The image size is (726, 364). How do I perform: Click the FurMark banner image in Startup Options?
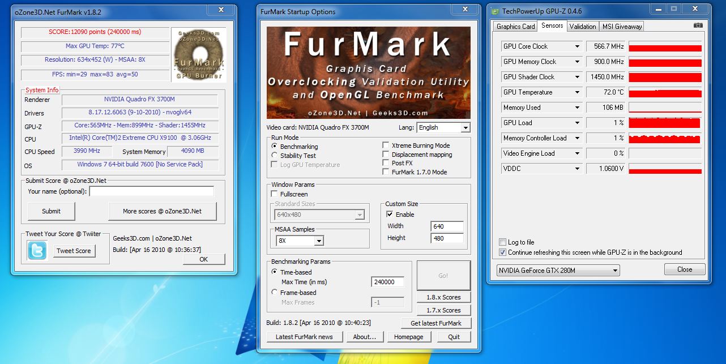coord(369,74)
